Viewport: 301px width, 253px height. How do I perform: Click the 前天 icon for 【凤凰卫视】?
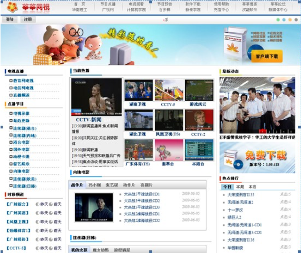point(51,222)
